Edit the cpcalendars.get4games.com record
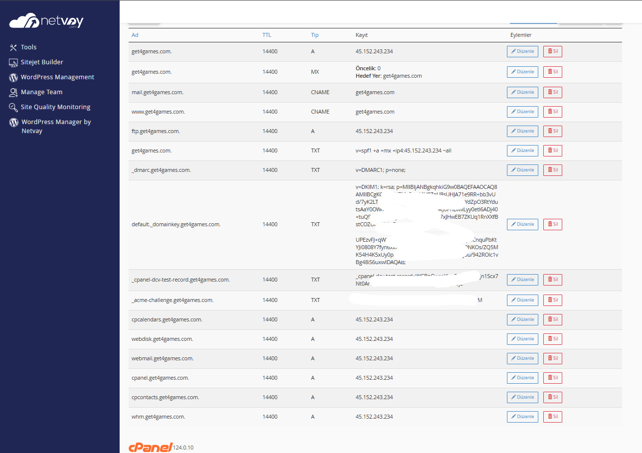The width and height of the screenshot is (642, 453). (x=522, y=319)
